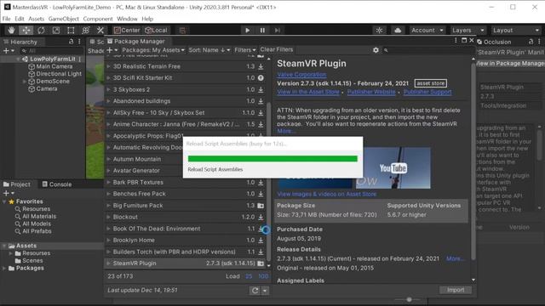Open the Help menu
The height and width of the screenshot is (306, 545).
(x=147, y=19)
